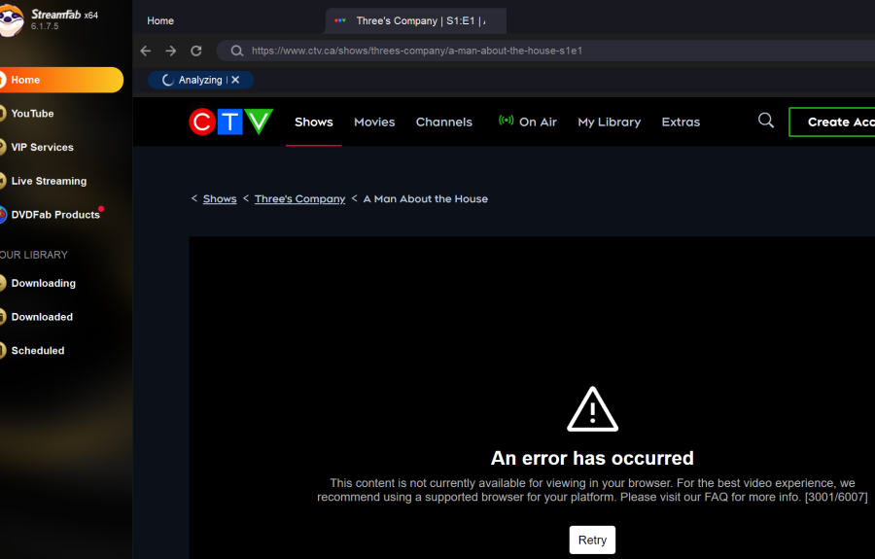The image size is (875, 559).
Task: Go back using the back arrow
Action: tap(146, 51)
